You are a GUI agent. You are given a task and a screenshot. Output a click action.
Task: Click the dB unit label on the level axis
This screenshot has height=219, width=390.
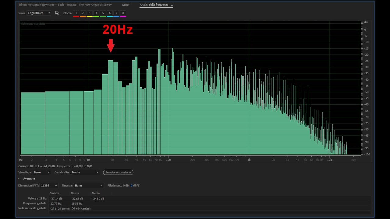click(x=366, y=22)
